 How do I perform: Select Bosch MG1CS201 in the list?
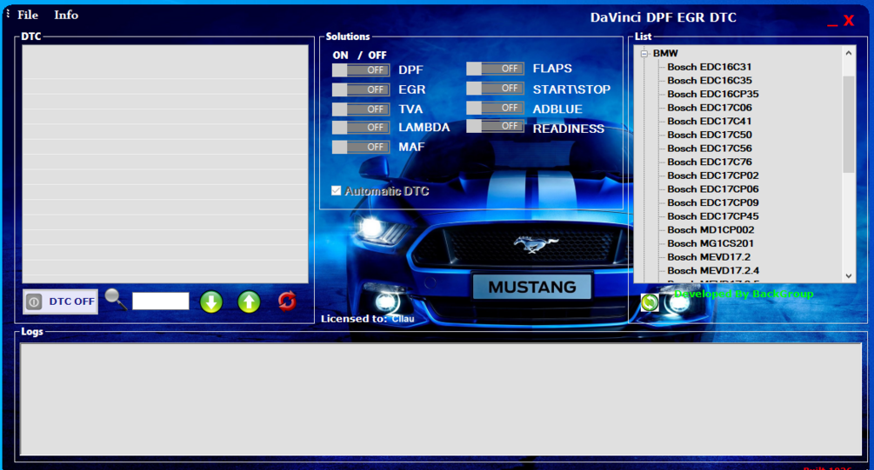tap(711, 243)
